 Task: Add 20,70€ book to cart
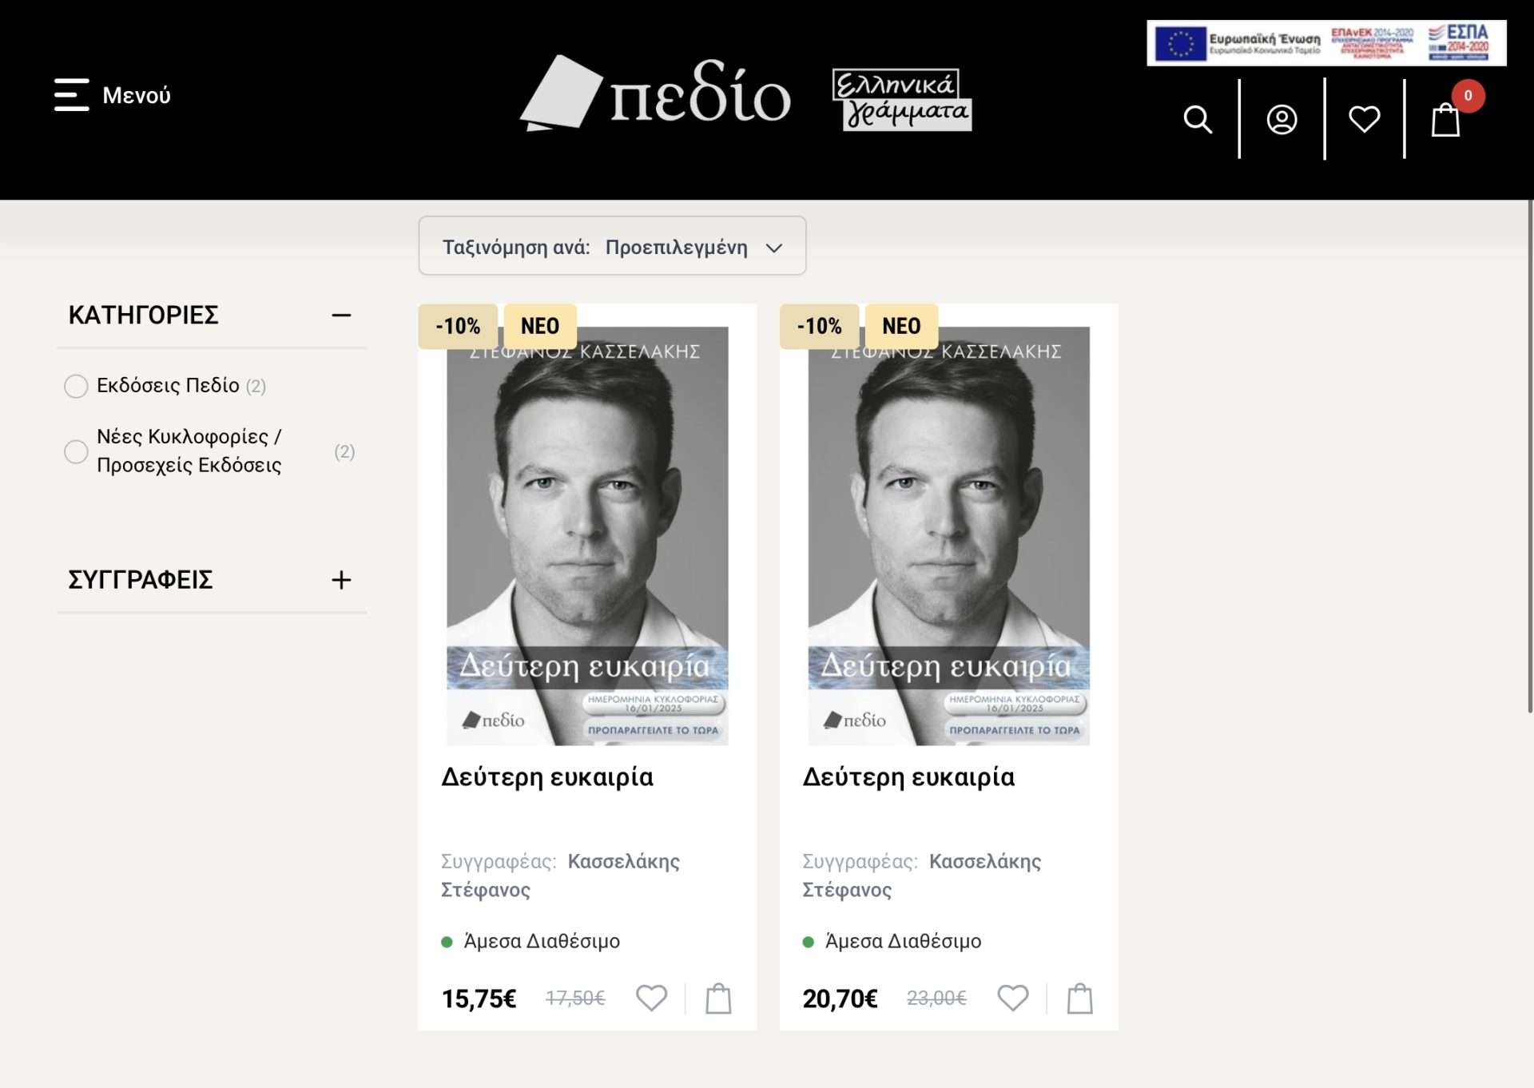(1079, 999)
